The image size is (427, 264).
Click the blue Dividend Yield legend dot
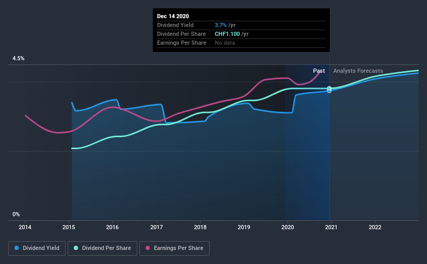point(17,248)
